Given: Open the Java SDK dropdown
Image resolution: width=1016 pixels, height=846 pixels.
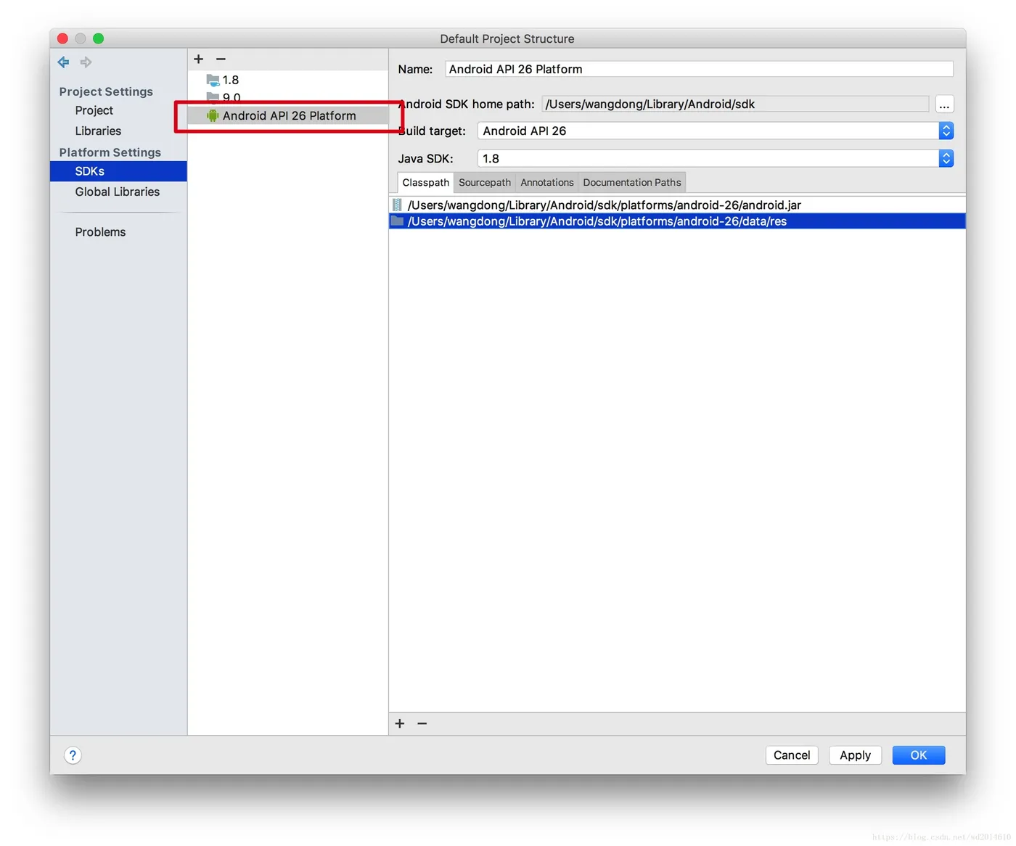Looking at the screenshot, I should (x=715, y=158).
